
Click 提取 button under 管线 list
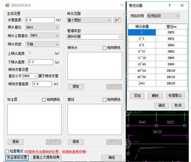(76, 142)
